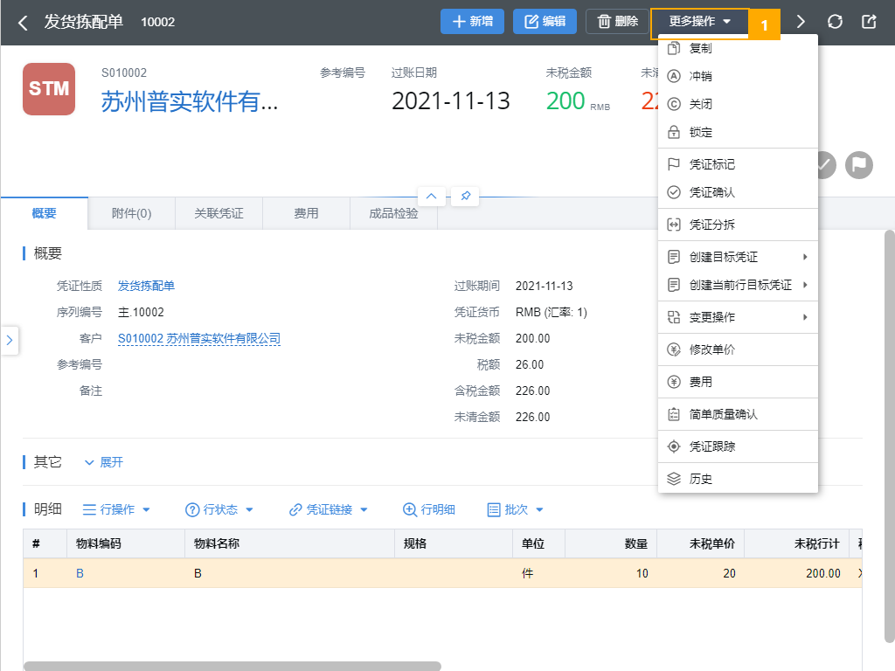Open 历史 from the menu

[738, 480]
